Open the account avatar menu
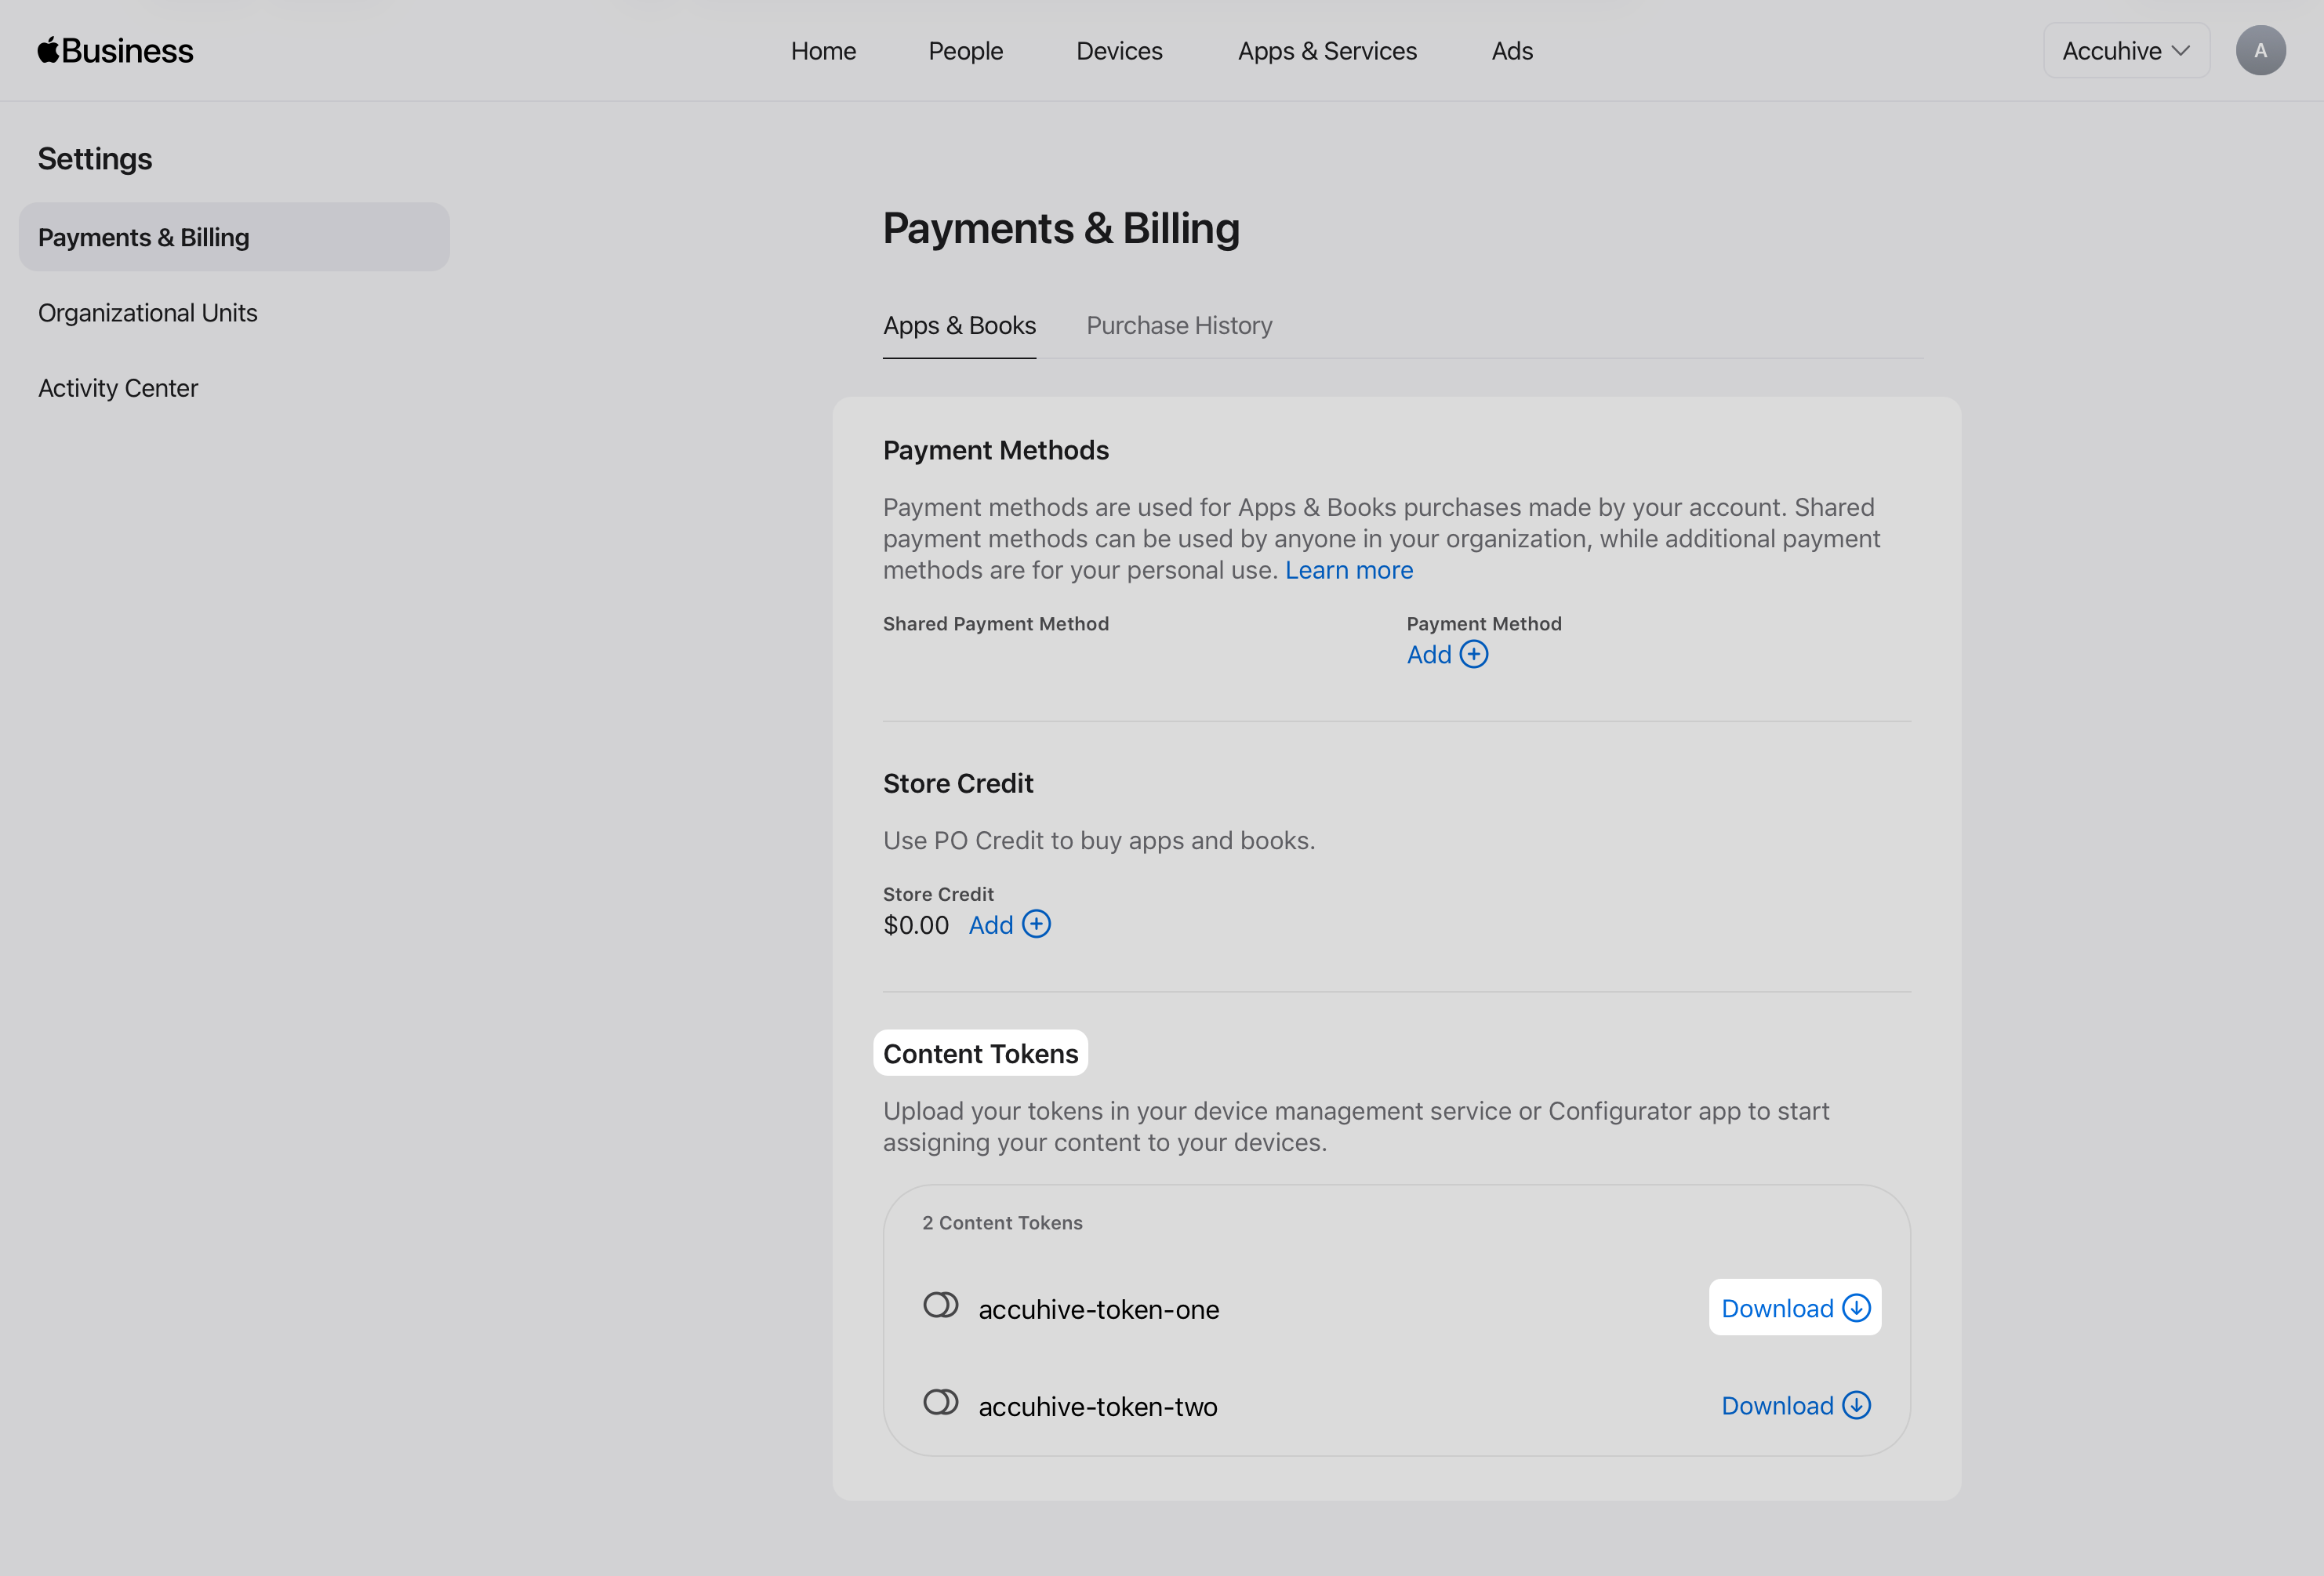Screen dimensions: 2324x1576 pyautogui.click(x=2260, y=51)
